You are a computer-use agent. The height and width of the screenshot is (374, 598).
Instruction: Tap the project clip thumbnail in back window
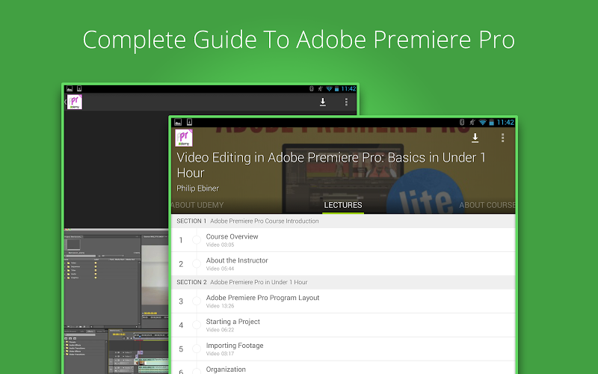coord(73,245)
